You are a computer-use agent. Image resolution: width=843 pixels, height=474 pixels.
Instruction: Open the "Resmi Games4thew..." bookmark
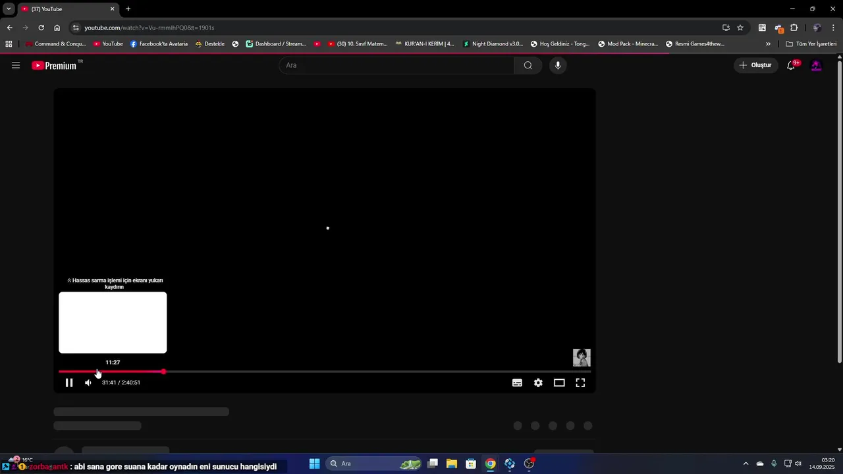tap(695, 44)
